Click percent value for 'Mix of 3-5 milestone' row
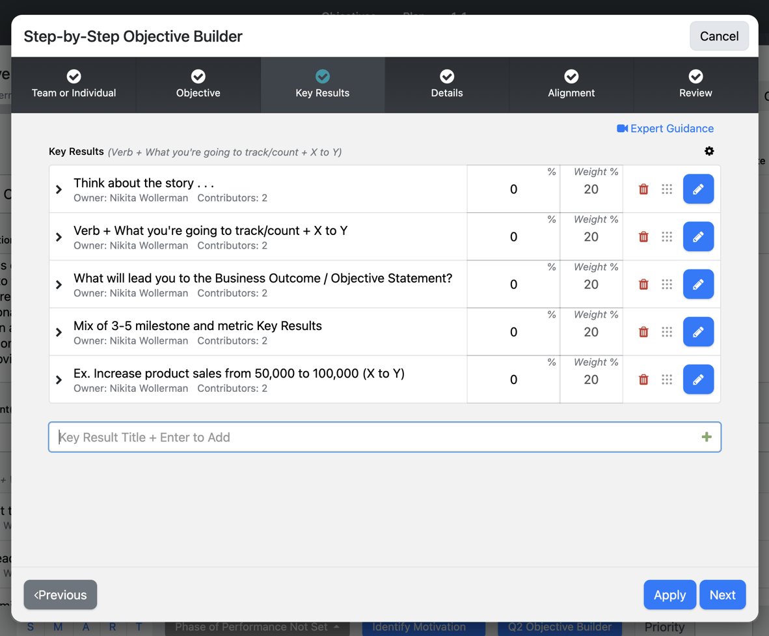This screenshot has width=769, height=636. [513, 332]
